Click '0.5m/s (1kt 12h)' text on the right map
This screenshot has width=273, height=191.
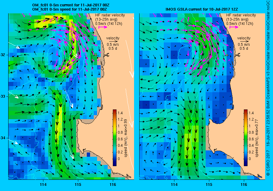point(240,23)
